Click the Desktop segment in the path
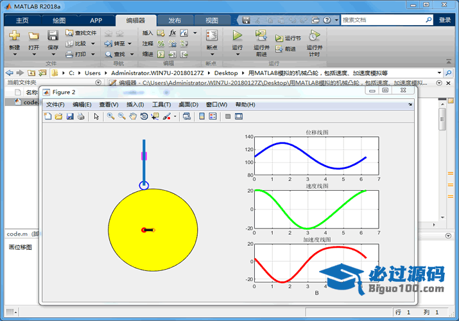Viewport: 459px width, 321px height. (x=226, y=73)
